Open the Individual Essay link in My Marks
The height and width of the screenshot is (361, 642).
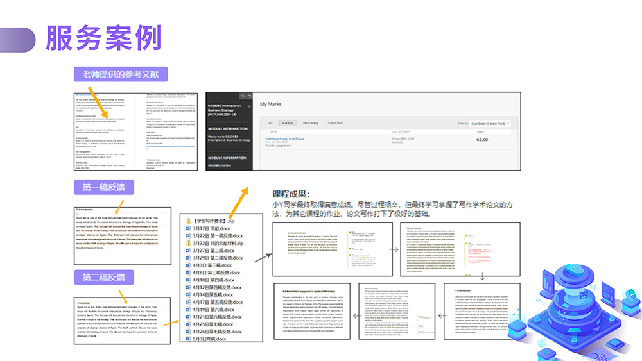[285, 139]
